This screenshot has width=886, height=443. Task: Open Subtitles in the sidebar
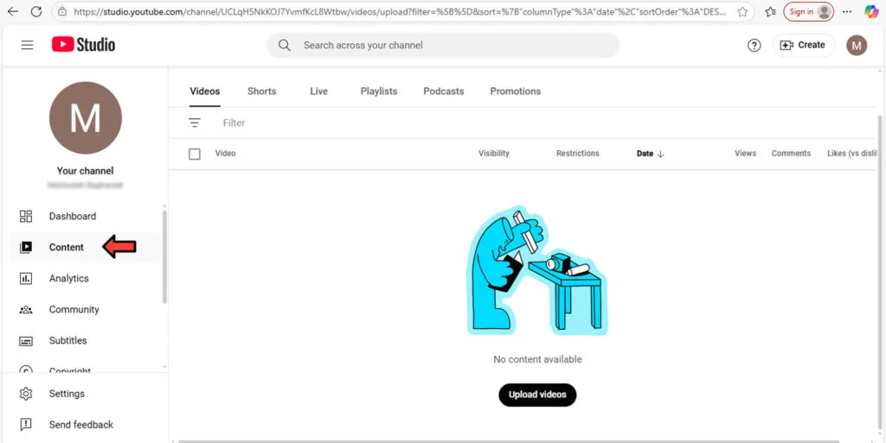(67, 340)
